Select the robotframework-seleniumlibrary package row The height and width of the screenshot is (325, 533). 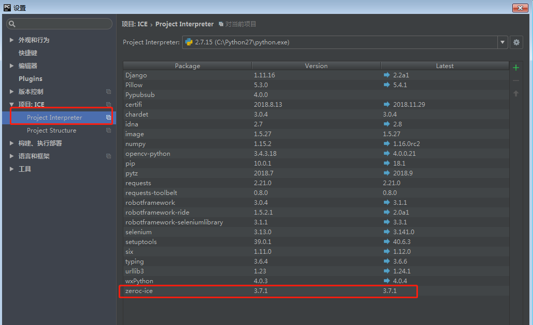click(316, 222)
